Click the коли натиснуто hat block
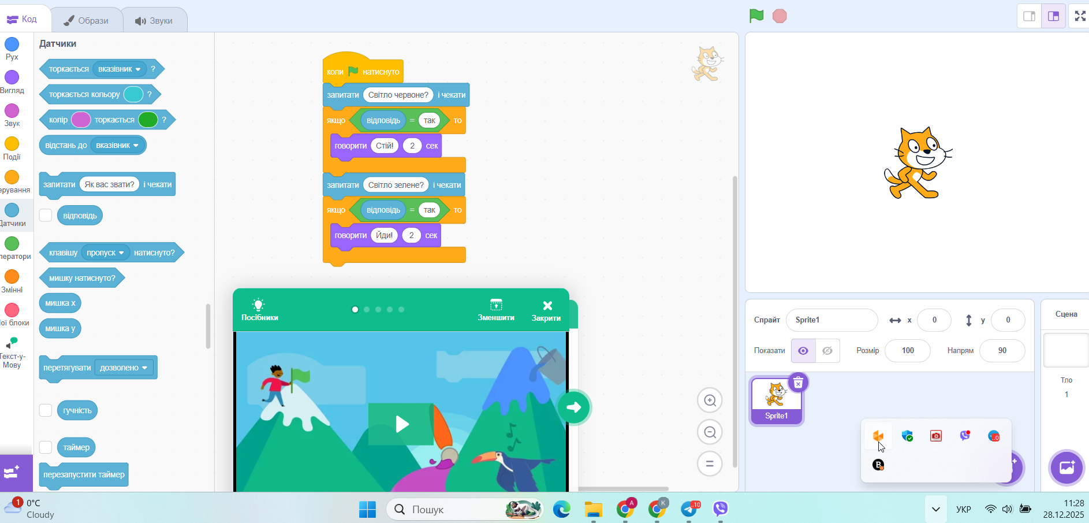Image resolution: width=1089 pixels, height=523 pixels. pyautogui.click(x=363, y=68)
